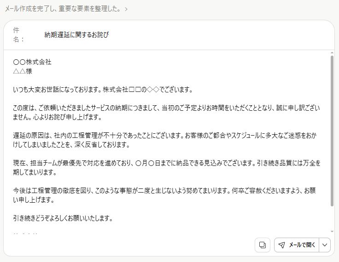The height and width of the screenshot is (262, 339).
Task: Click the paper plane send icon
Action: pyautogui.click(x=281, y=245)
